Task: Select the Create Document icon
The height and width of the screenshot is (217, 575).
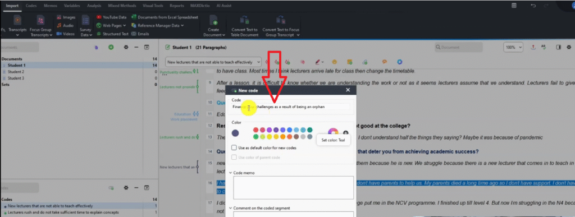Action: point(213,21)
